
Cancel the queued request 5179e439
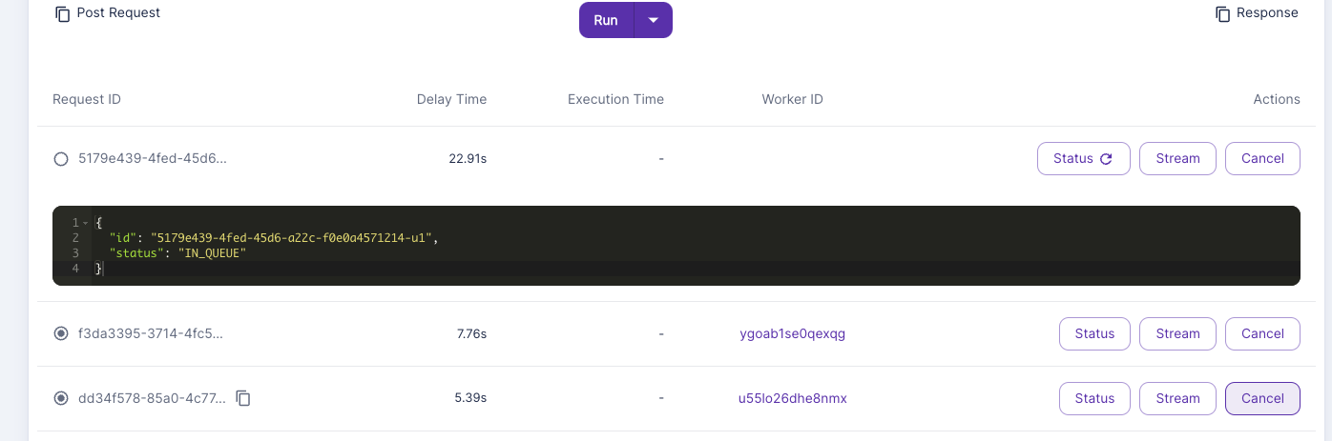point(1262,159)
